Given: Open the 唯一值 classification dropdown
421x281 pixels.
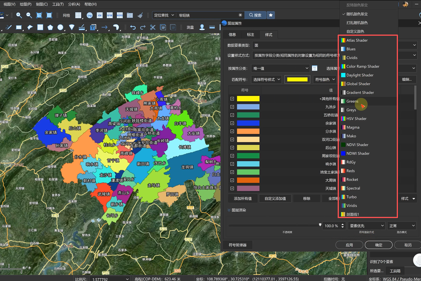Looking at the screenshot, I should [x=280, y=68].
